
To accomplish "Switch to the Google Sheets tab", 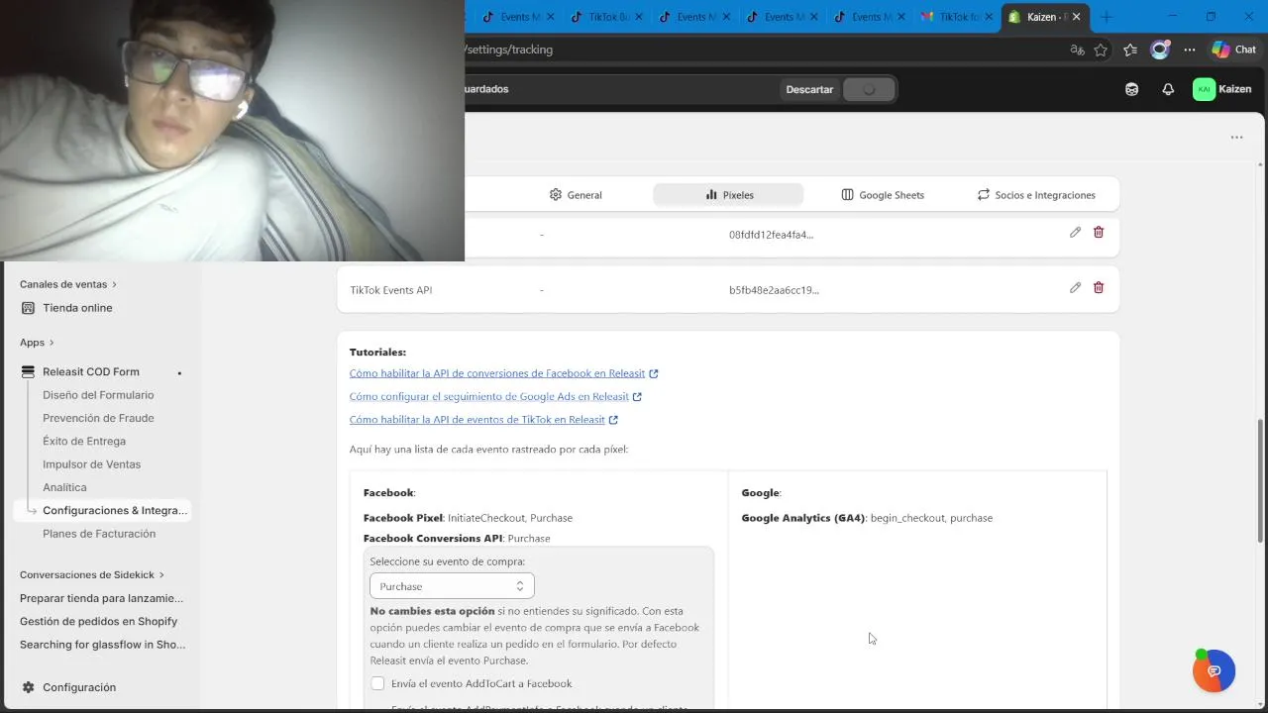I will [x=883, y=195].
